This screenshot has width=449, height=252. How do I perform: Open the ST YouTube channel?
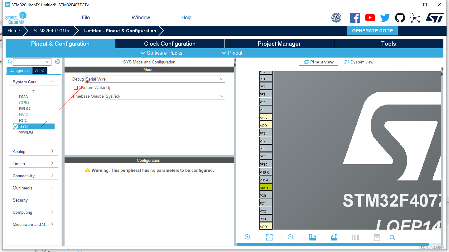coord(370,18)
